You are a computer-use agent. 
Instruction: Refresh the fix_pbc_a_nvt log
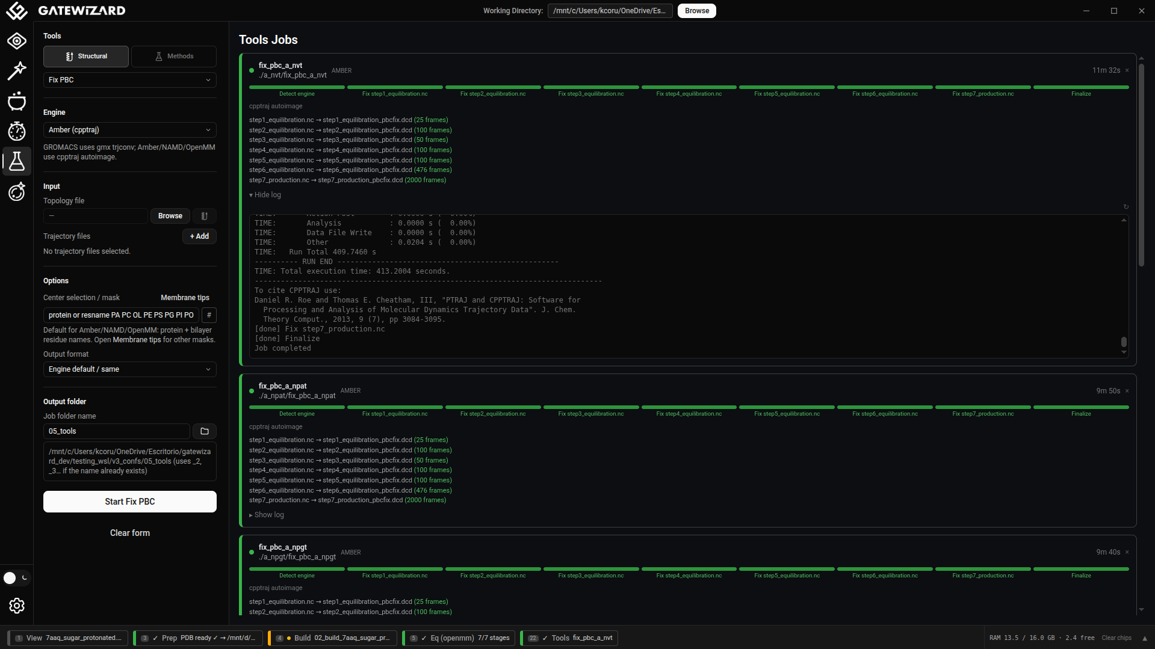tap(1126, 207)
